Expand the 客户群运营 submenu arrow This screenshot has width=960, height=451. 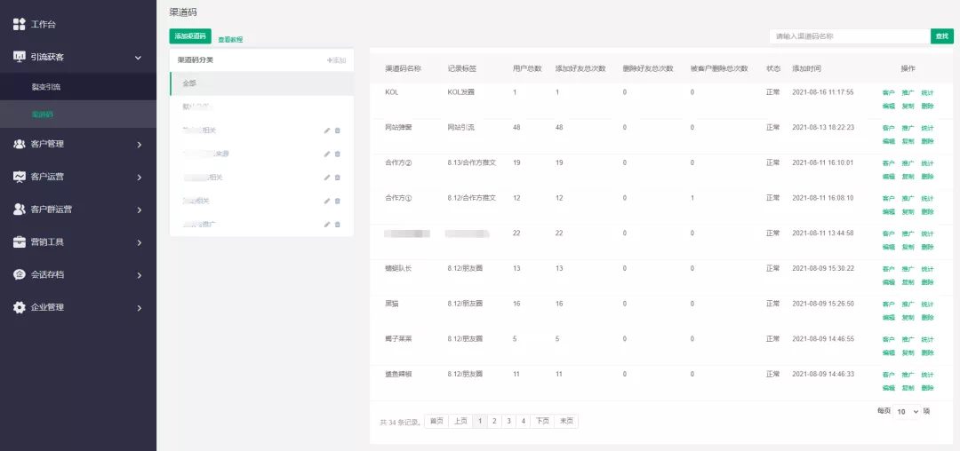click(x=140, y=210)
